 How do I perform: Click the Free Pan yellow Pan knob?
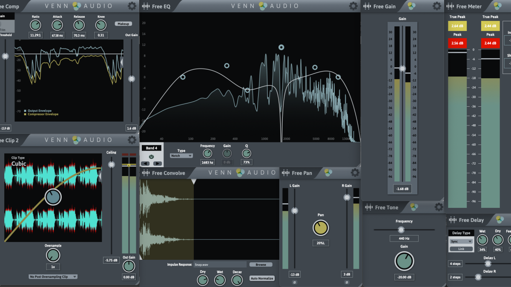click(x=321, y=228)
